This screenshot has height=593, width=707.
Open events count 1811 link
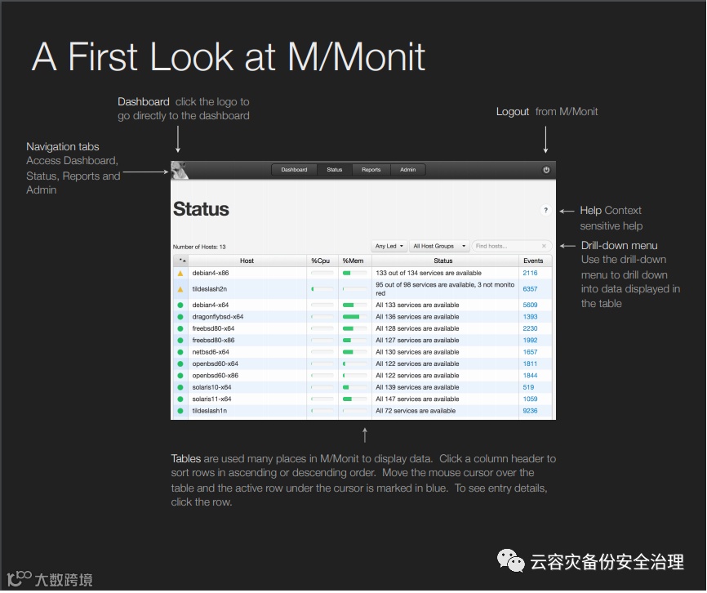530,364
